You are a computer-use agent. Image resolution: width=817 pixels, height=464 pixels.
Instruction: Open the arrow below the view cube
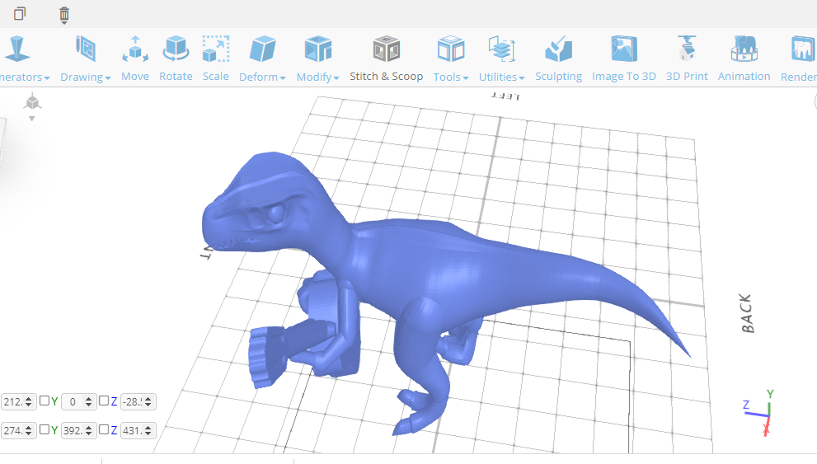32,119
